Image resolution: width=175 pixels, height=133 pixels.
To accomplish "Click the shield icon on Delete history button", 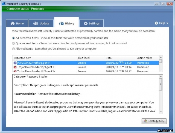I will pos(145,121).
